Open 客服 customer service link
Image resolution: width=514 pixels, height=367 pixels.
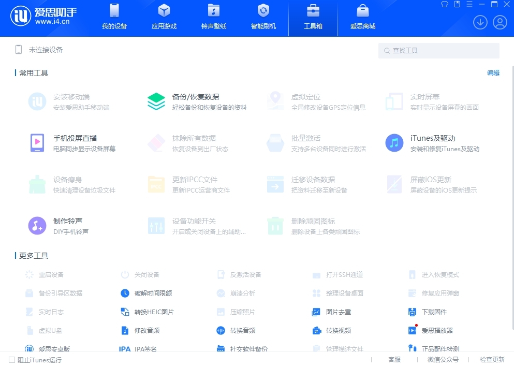coord(394,360)
